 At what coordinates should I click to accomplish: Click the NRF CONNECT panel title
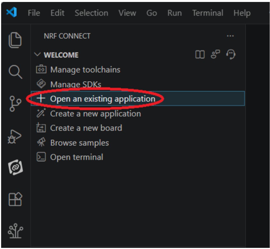click(x=67, y=36)
